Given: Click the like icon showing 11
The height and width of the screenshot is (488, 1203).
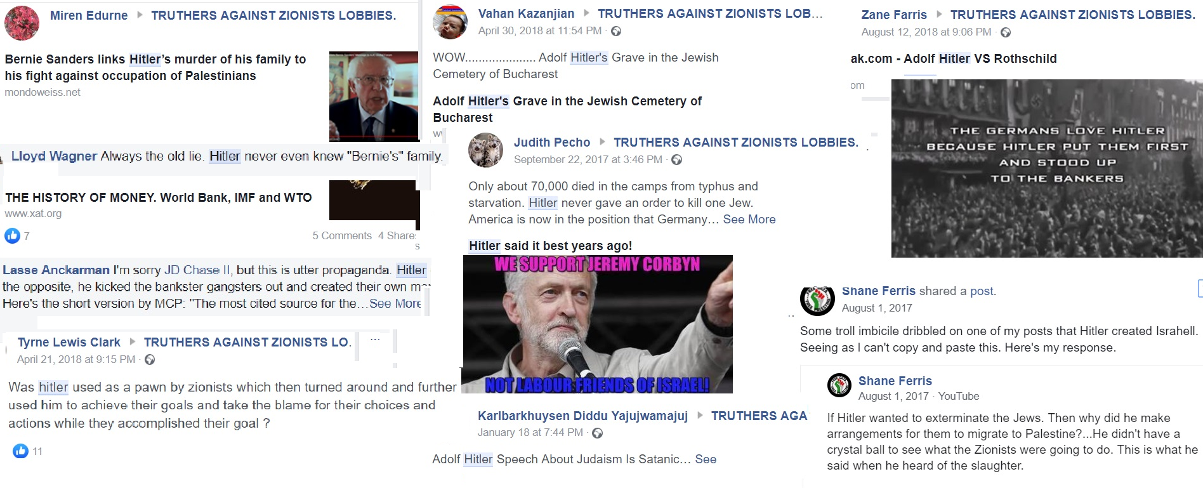Looking at the screenshot, I should pos(20,451).
